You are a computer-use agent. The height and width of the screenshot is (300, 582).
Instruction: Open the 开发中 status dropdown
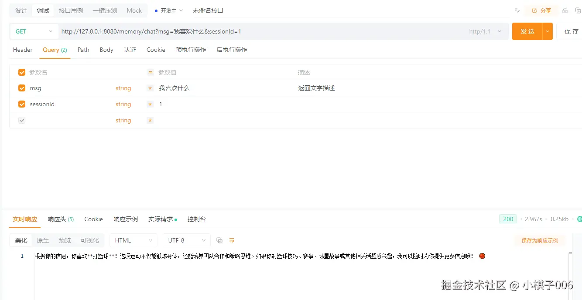(169, 10)
